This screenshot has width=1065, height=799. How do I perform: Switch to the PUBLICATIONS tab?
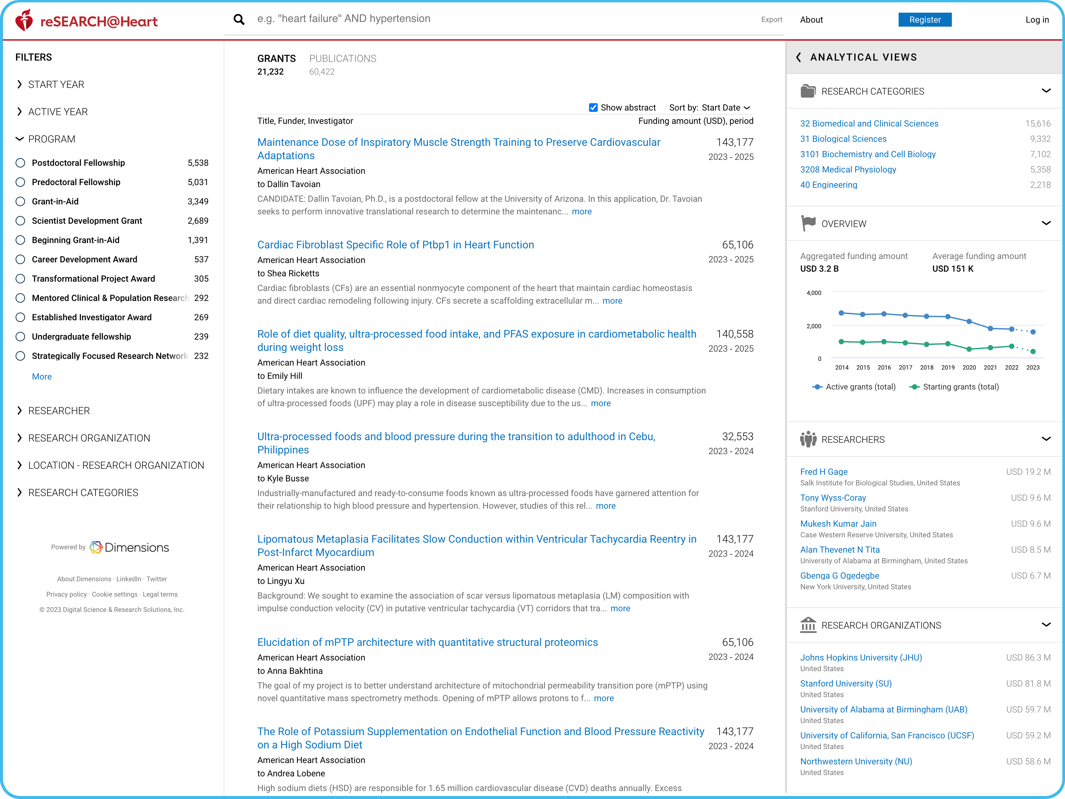(x=342, y=58)
